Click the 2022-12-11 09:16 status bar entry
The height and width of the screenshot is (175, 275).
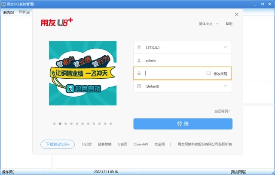(x=106, y=172)
